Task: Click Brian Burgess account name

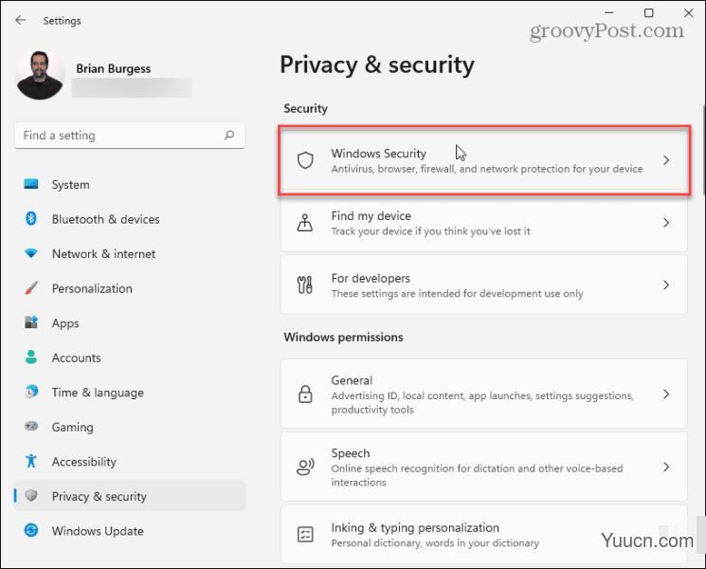Action: pos(113,68)
